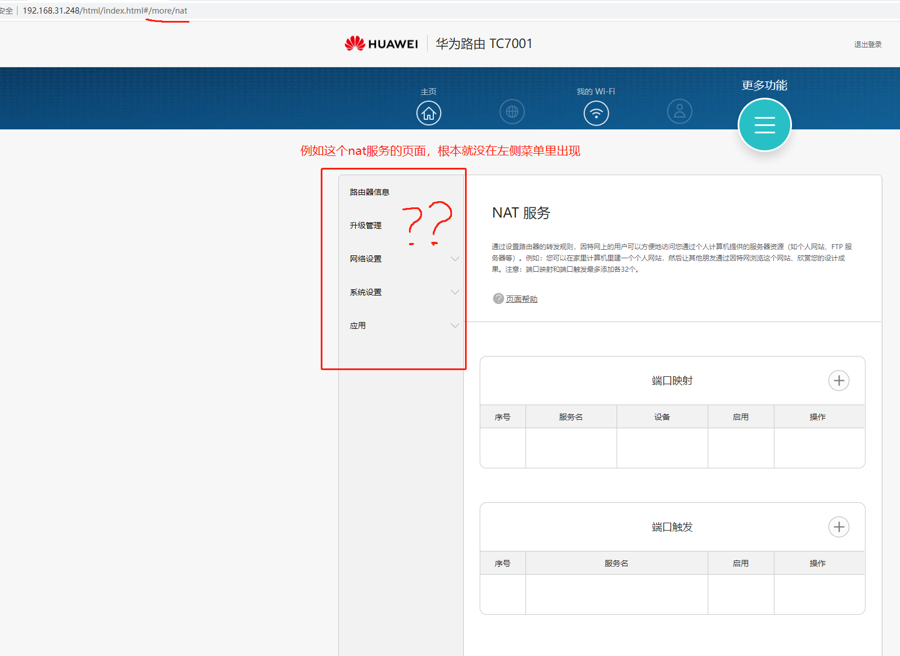Click the Huawei logo
This screenshot has height=656, width=900.
point(381,44)
